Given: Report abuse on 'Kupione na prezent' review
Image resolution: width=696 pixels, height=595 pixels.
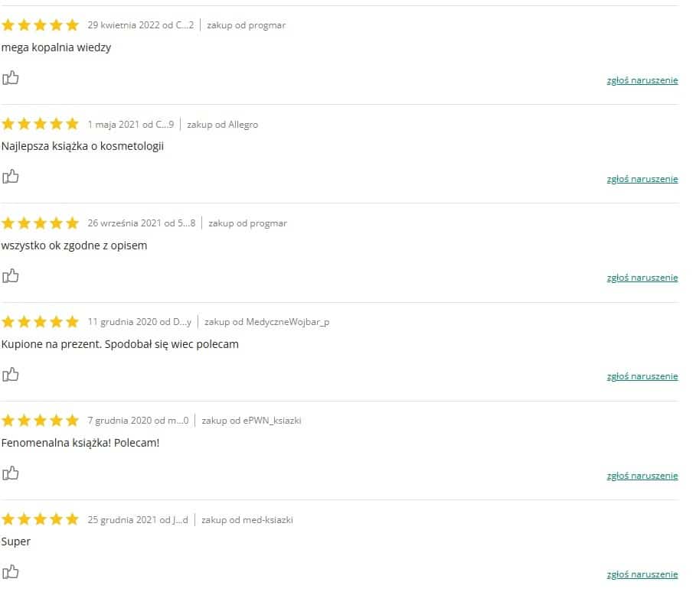Looking at the screenshot, I should click(642, 376).
